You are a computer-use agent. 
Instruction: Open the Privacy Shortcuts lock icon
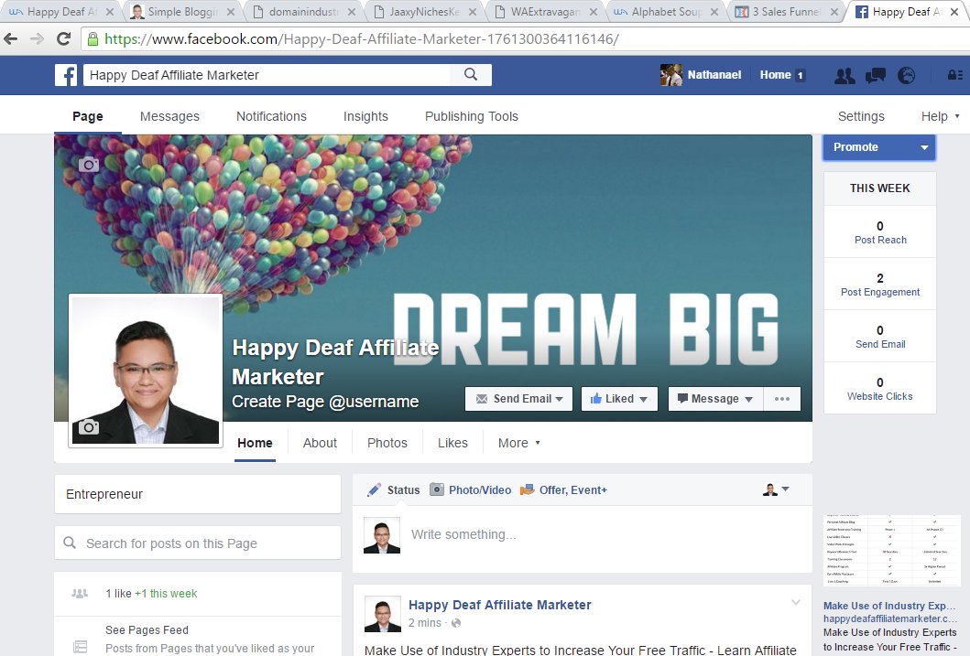point(955,75)
